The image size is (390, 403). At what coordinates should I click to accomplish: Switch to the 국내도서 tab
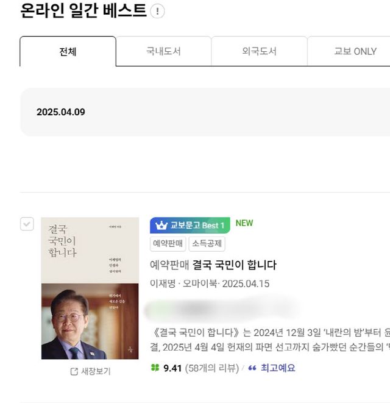(x=163, y=52)
